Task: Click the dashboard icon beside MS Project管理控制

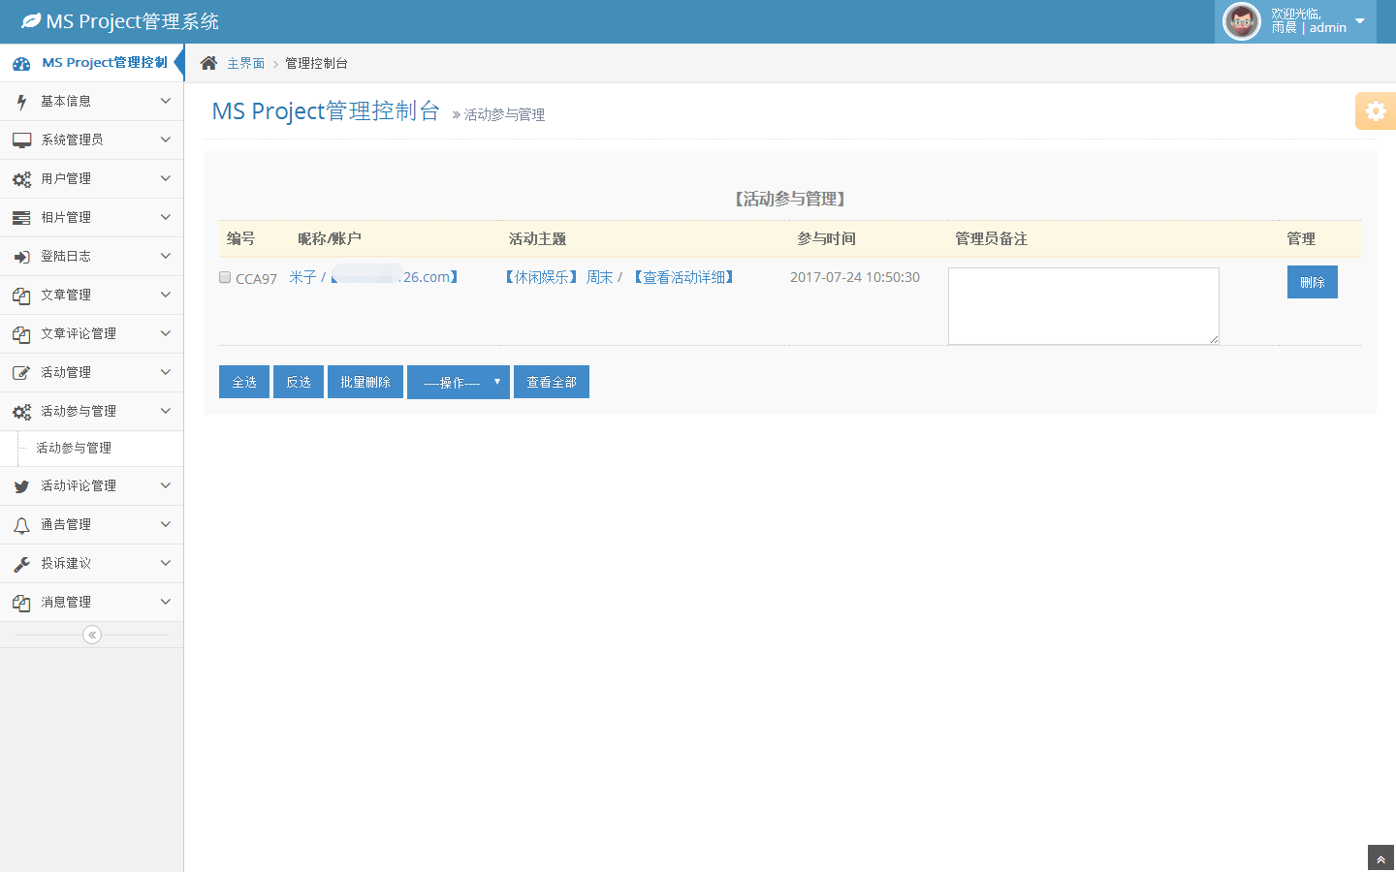Action: (21, 63)
